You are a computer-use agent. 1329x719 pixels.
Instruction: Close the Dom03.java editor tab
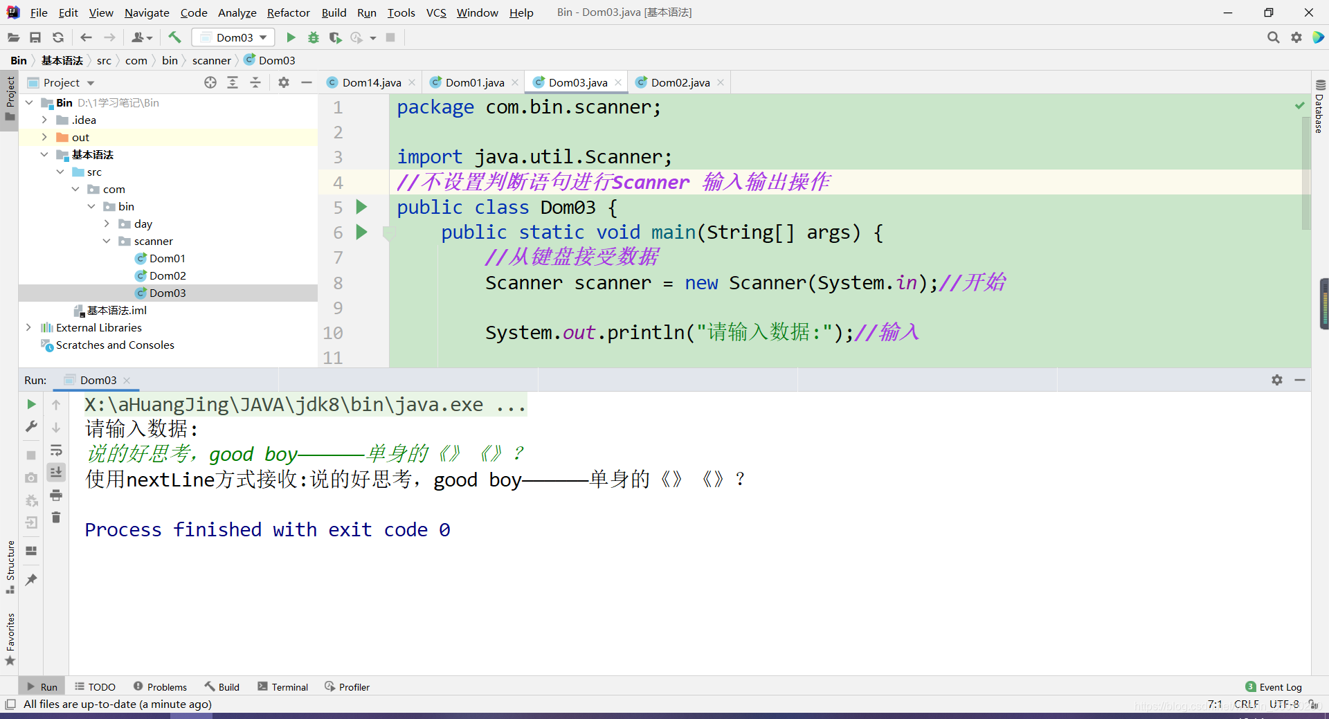pyautogui.click(x=618, y=82)
